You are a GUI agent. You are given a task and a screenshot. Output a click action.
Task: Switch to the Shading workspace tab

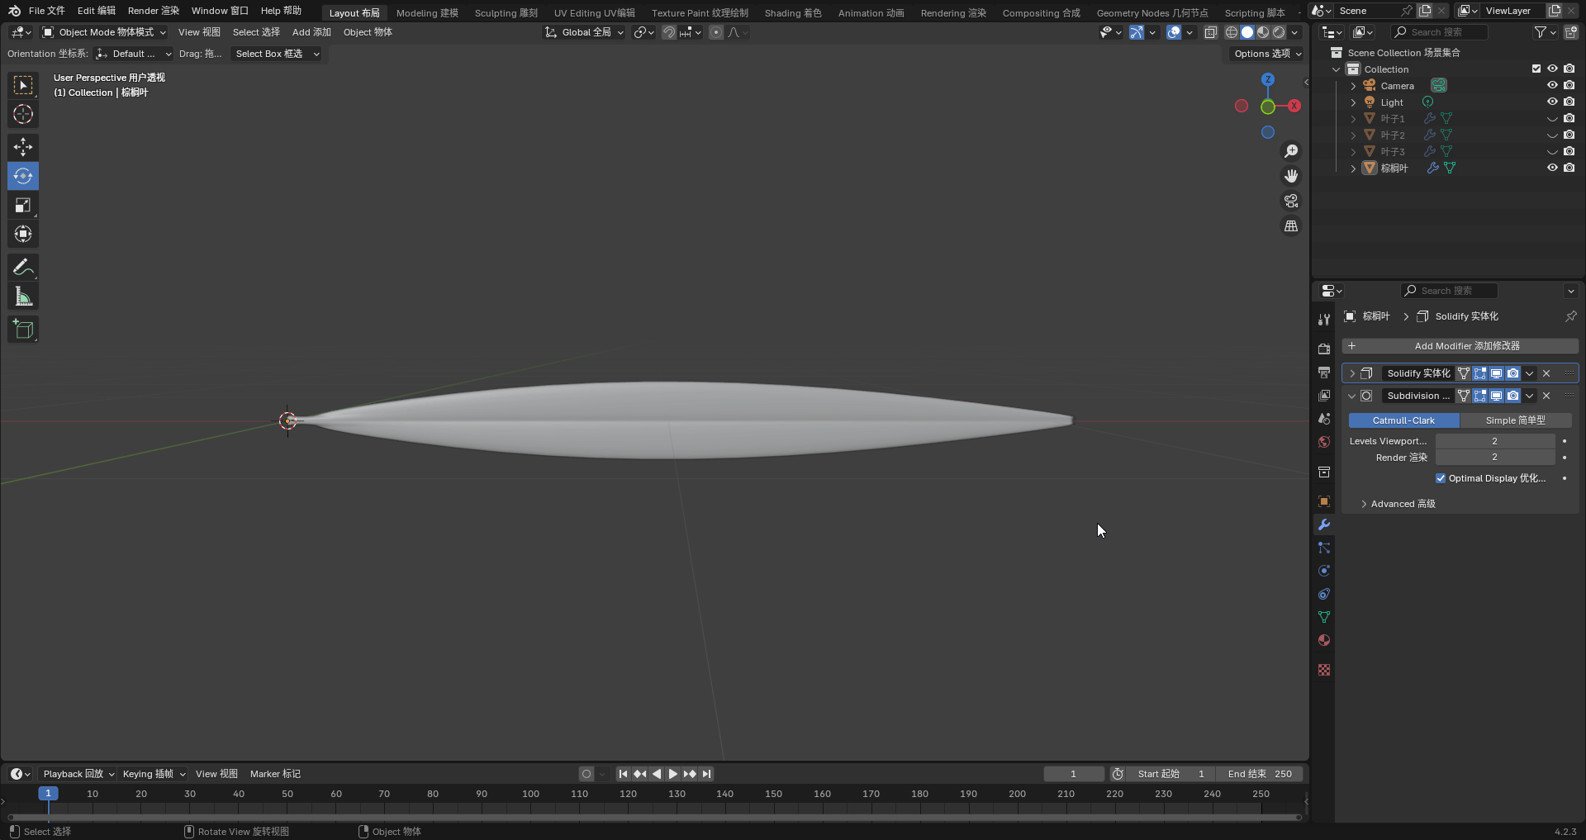[x=793, y=12]
